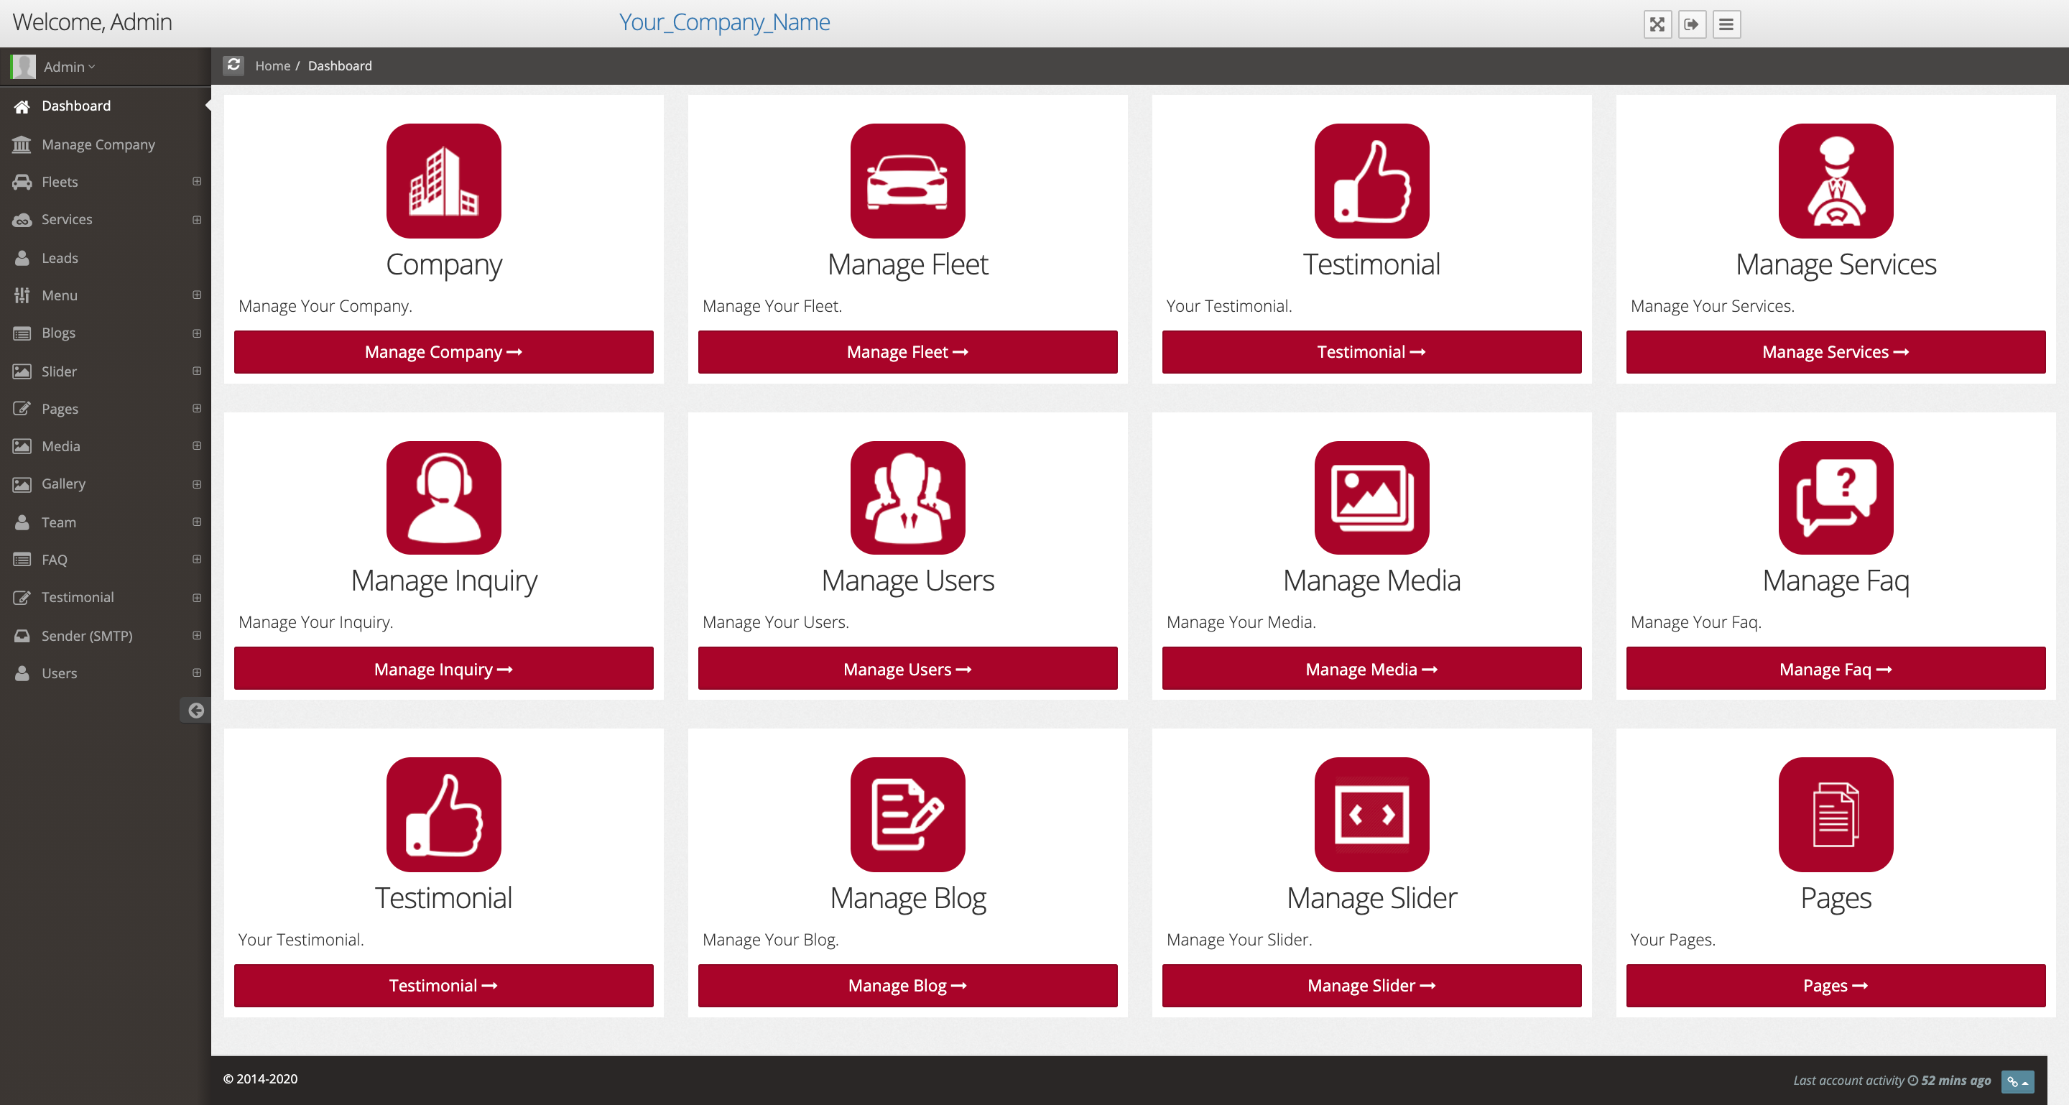Collapse the sidebar using the arrow toggle
Image resolution: width=2069 pixels, height=1105 pixels.
(195, 710)
